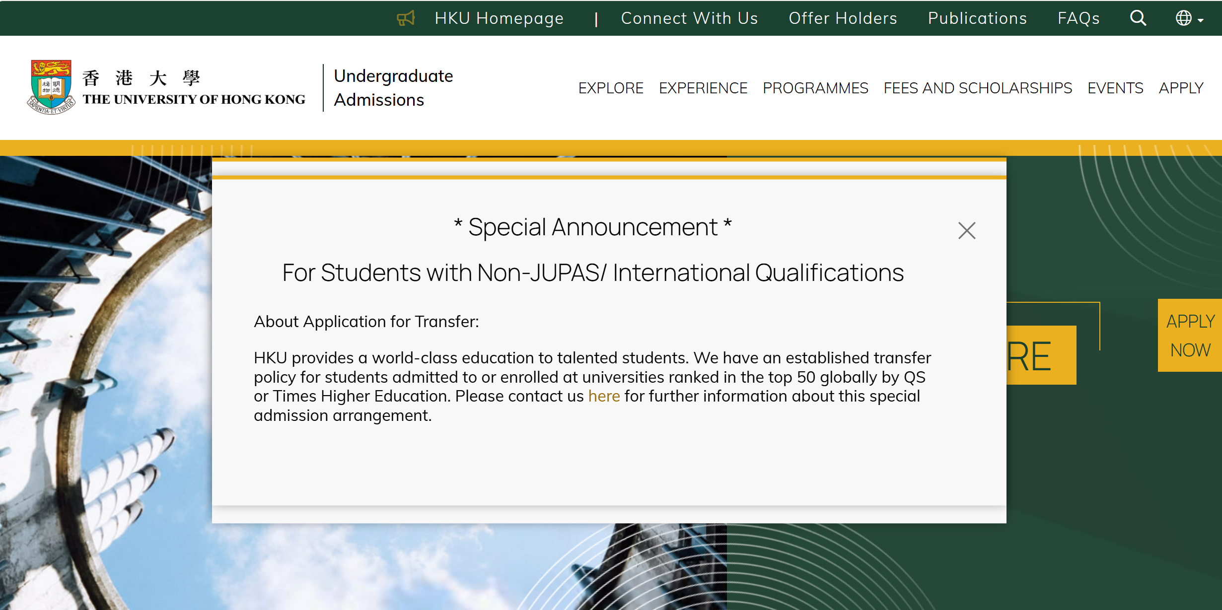Open Connect With Us link
This screenshot has width=1222, height=610.
(689, 18)
